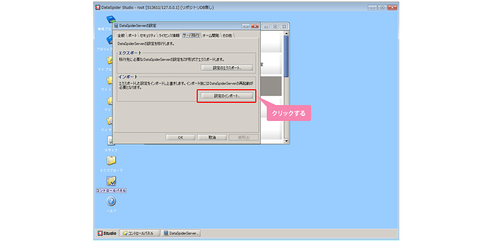Open the デザイナ desktop icon
This screenshot has width=493, height=243.
111,141
